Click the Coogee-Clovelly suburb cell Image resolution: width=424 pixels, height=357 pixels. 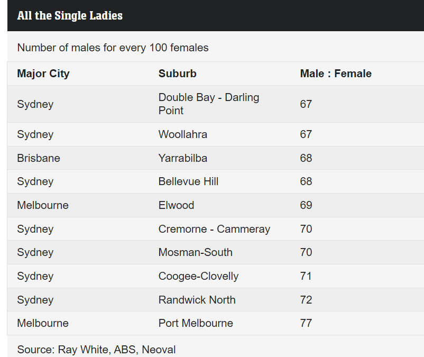pos(198,276)
